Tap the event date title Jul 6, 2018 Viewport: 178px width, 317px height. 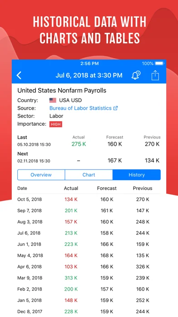tap(89, 76)
